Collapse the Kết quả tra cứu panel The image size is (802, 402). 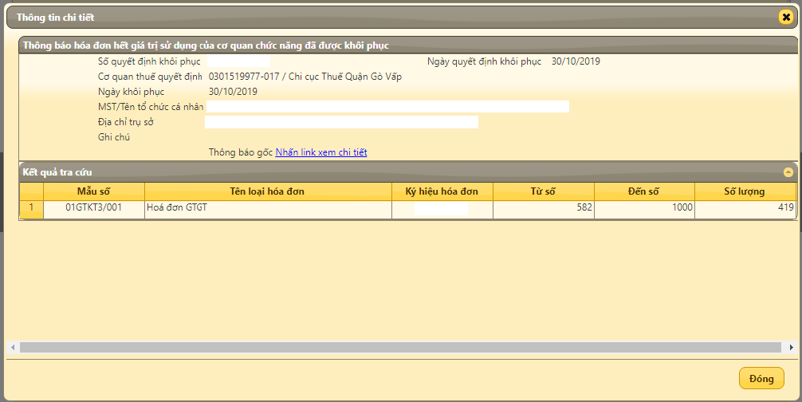pos(788,172)
